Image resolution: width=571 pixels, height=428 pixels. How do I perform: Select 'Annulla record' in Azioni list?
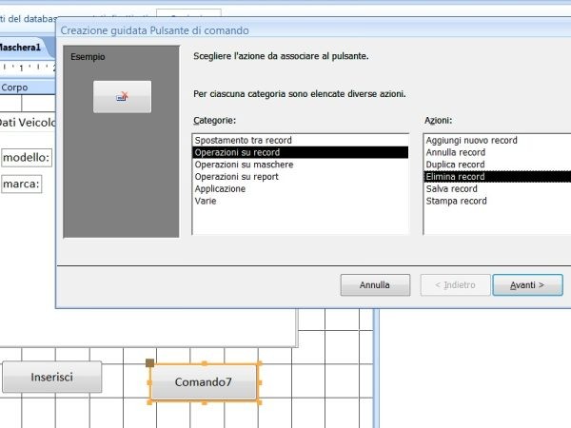456,152
